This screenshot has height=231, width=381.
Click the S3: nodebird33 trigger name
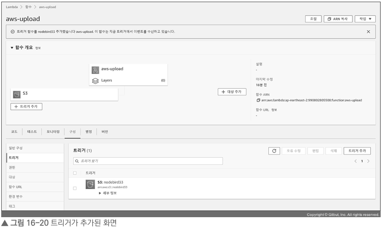click(x=110, y=182)
